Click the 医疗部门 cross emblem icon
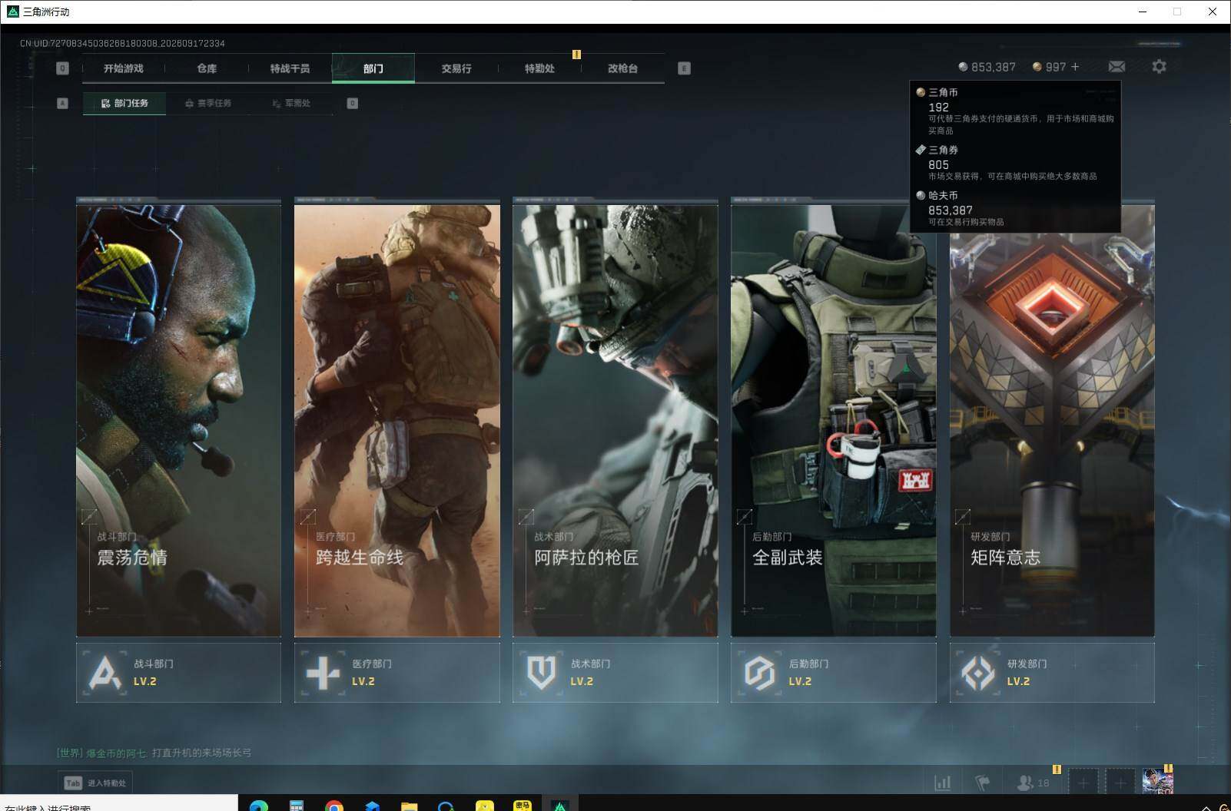Screen dimensions: 1231x811 pos(323,674)
